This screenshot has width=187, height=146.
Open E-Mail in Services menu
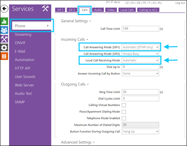(20, 51)
